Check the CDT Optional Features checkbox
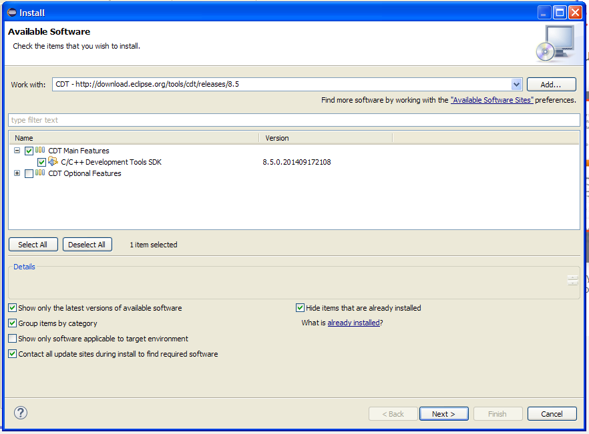The image size is (589, 434). click(x=29, y=173)
